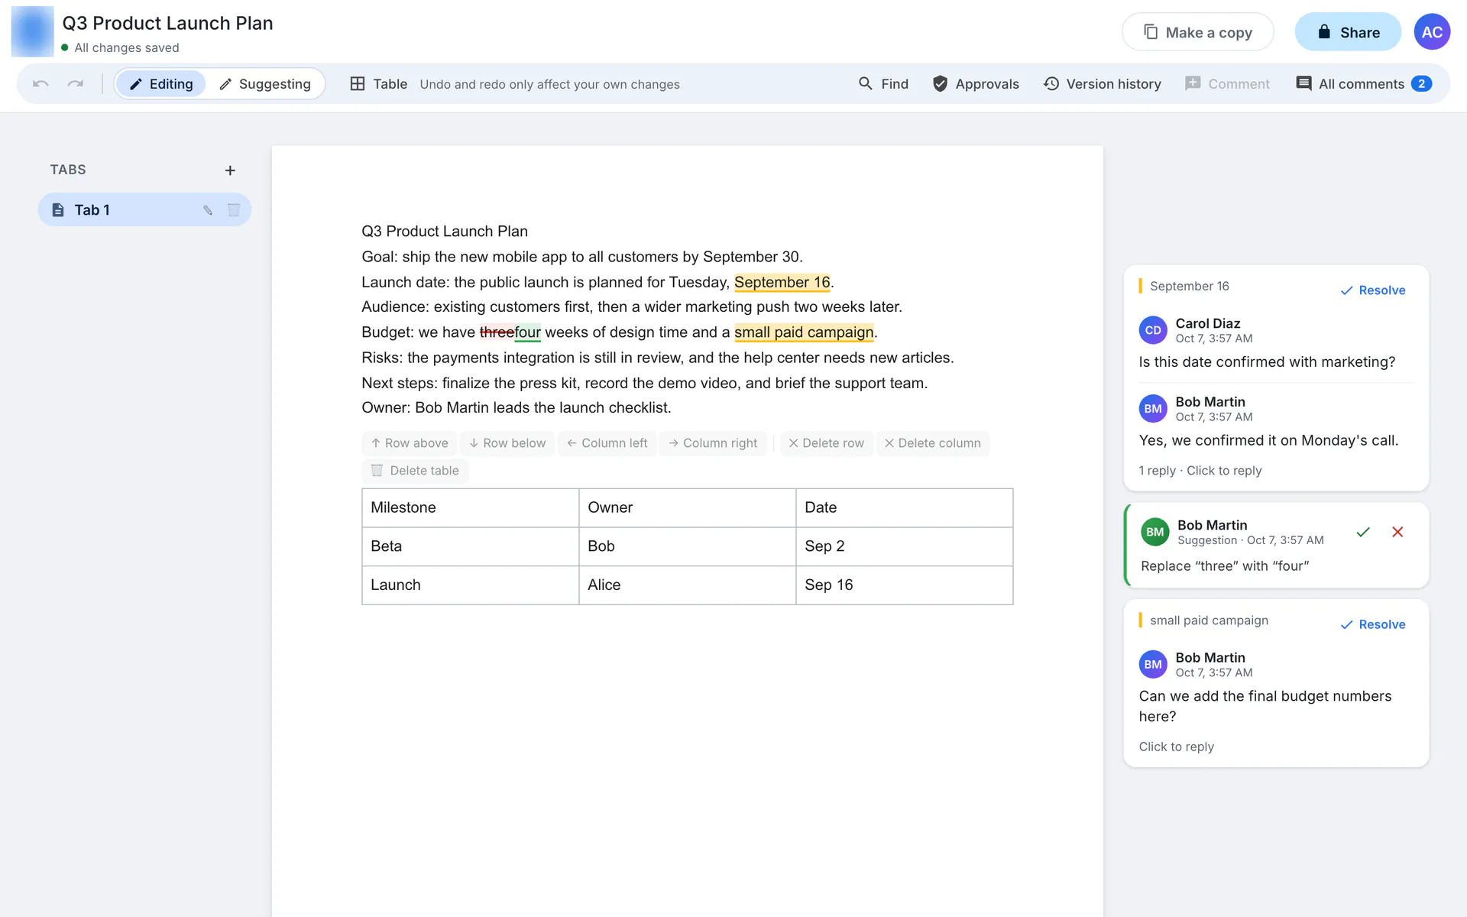Click the document title Q3 Product Launch Plan
This screenshot has width=1467, height=917.
pos(167,23)
